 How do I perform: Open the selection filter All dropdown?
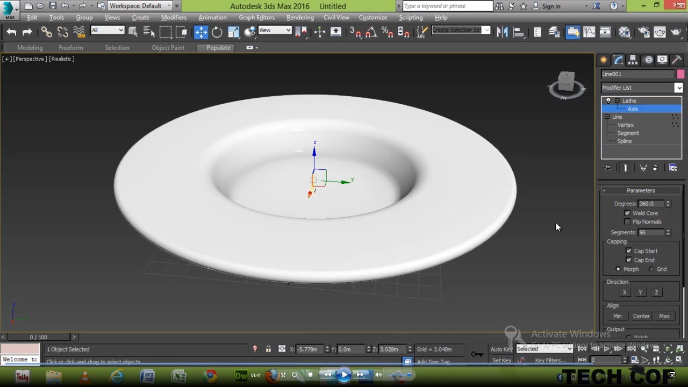pyautogui.click(x=107, y=30)
